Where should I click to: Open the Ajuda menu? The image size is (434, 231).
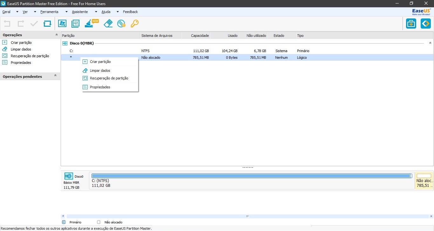click(106, 12)
